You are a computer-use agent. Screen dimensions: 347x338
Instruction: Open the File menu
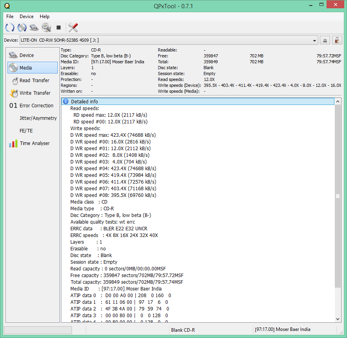[10, 17]
